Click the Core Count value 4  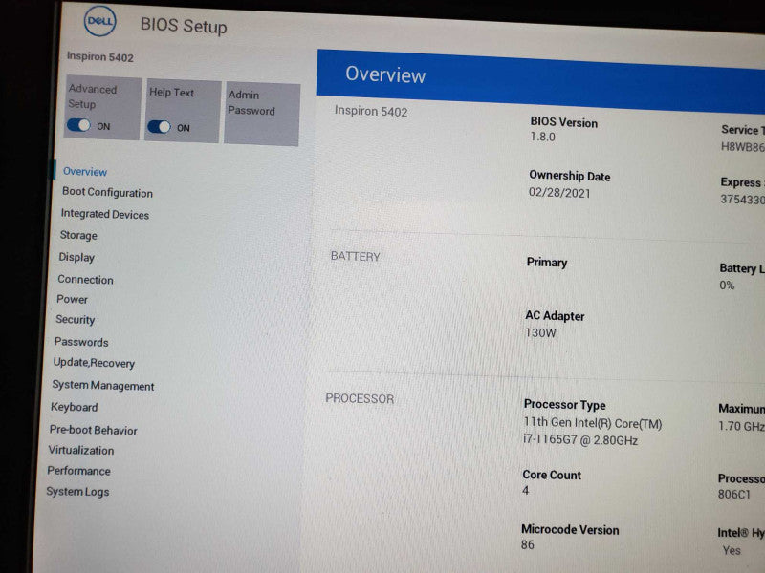pyautogui.click(x=525, y=490)
